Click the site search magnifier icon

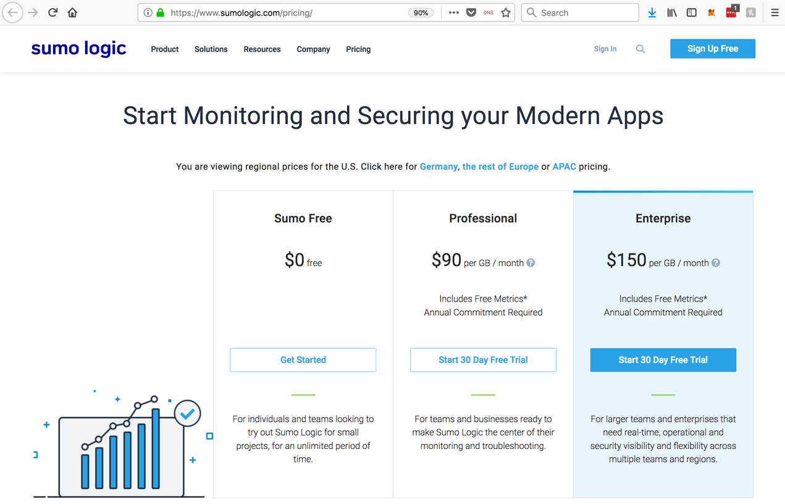point(640,49)
